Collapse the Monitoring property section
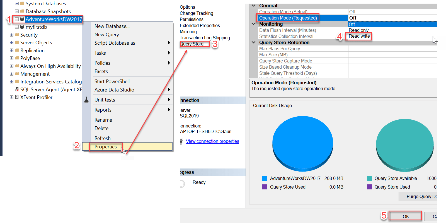 254,24
